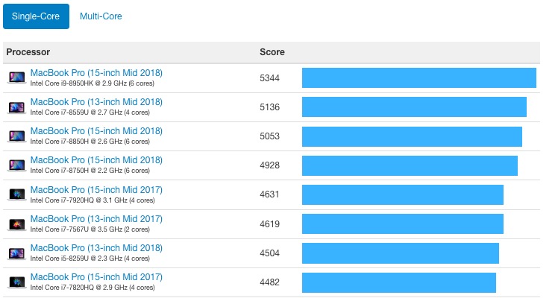Open MacBook Pro 15-inch Mid 2017 link scoring 4631
558x298 pixels.
(x=96, y=190)
